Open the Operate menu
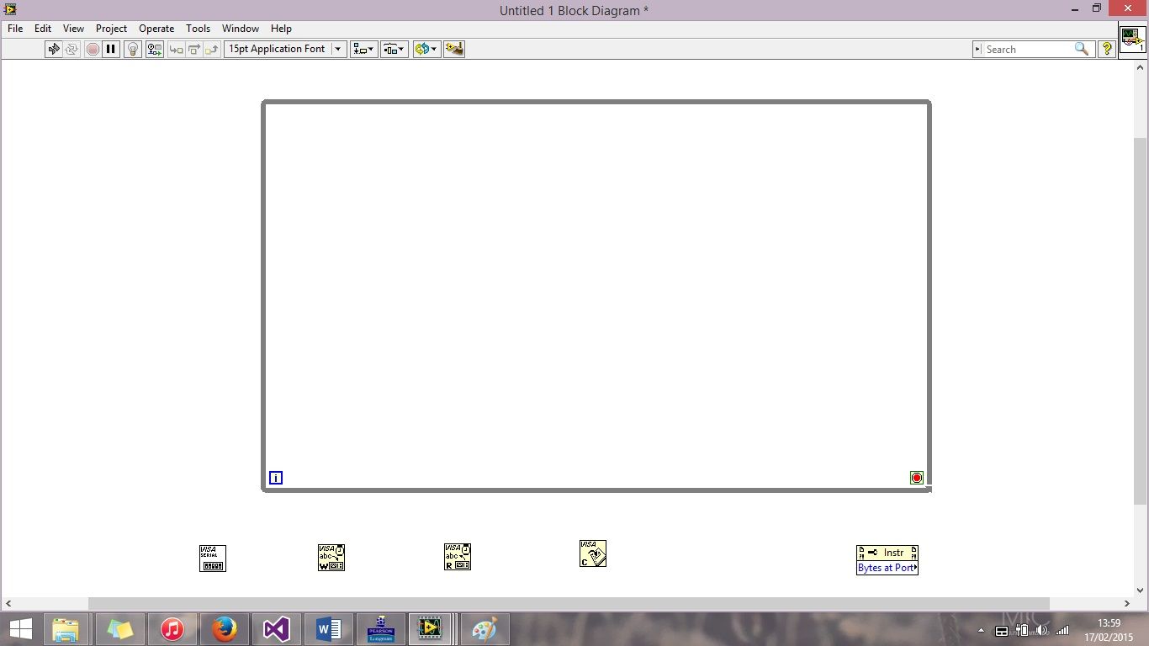Viewport: 1149px width, 646px height. pos(156,28)
